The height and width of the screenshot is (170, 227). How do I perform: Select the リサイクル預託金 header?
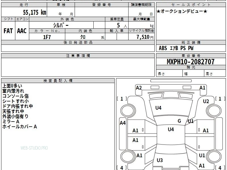141,31
